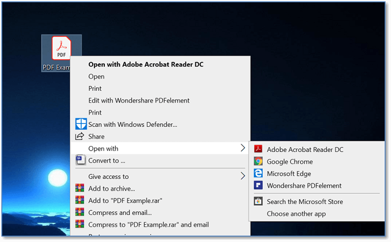Click WinRAR icon beside Add to archive
Image resolution: width=391 pixels, height=242 pixels.
click(x=80, y=188)
